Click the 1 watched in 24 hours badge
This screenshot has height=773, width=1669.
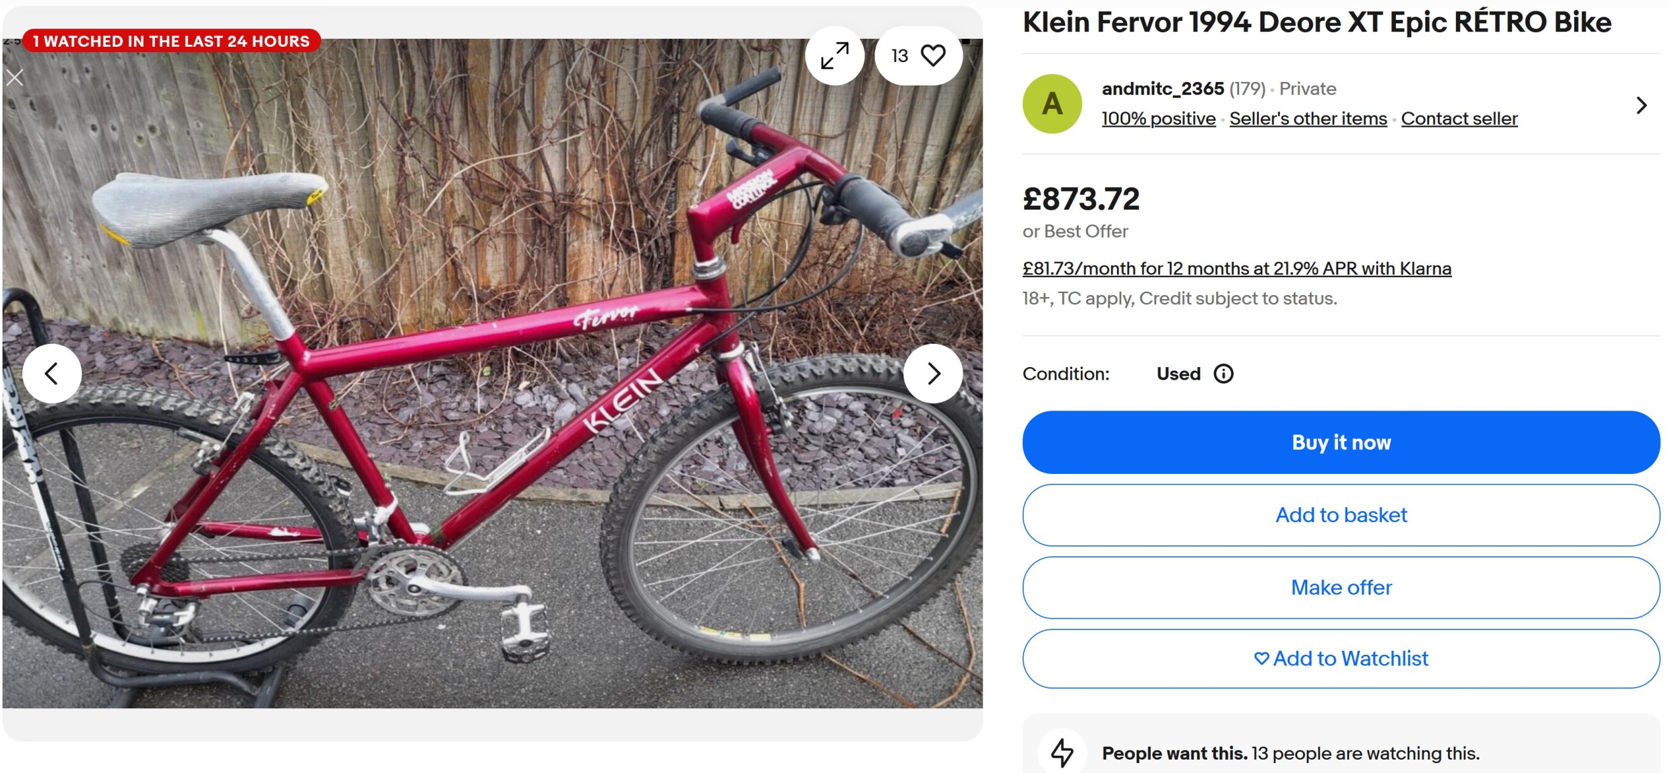[x=172, y=41]
